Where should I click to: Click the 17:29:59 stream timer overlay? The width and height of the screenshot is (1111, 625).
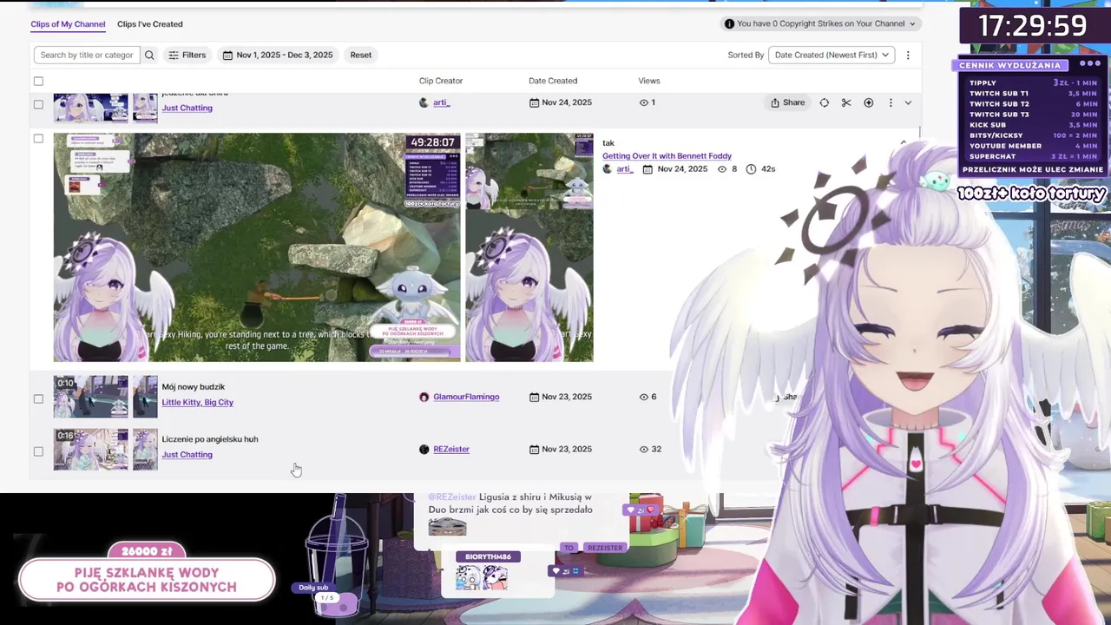(x=1032, y=25)
